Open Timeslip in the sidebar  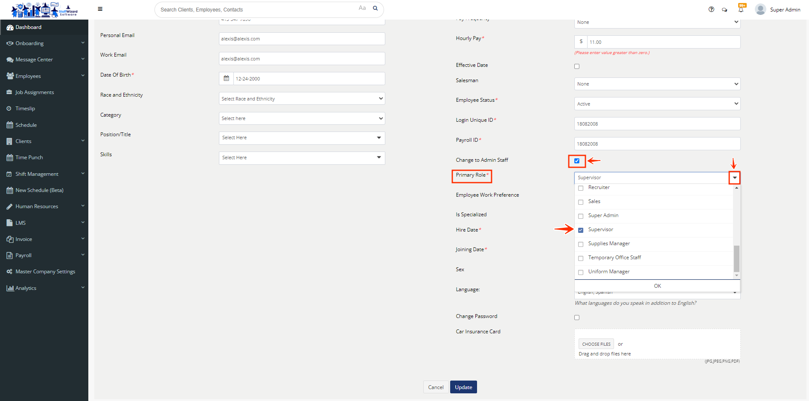pos(25,109)
